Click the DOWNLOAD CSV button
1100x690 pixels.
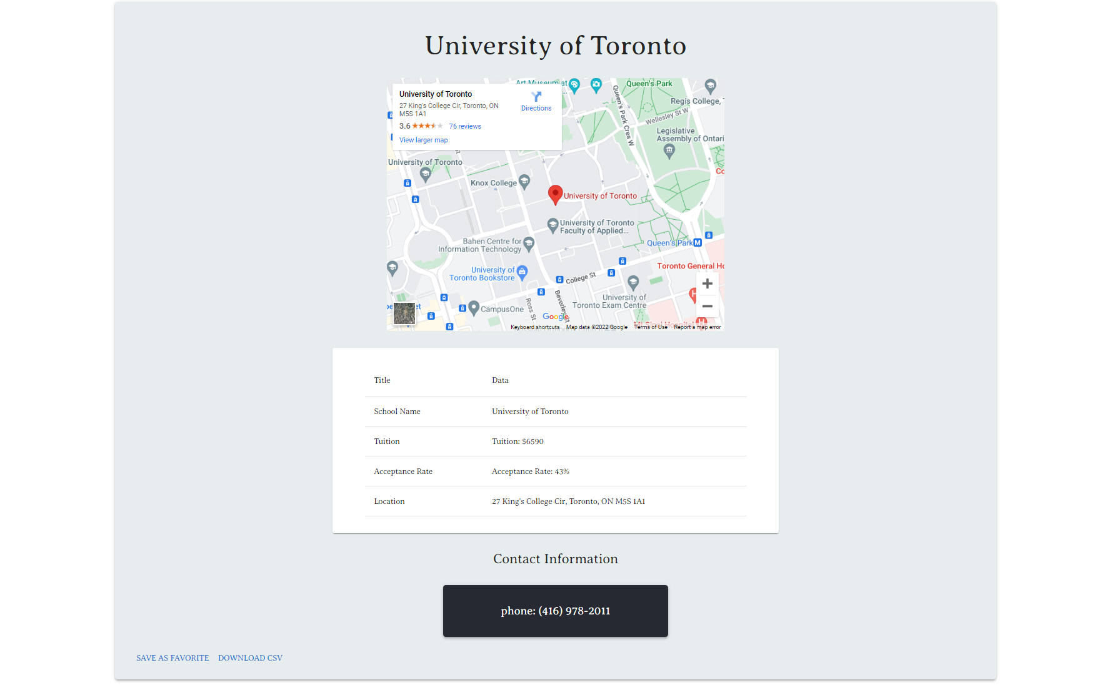click(x=251, y=658)
